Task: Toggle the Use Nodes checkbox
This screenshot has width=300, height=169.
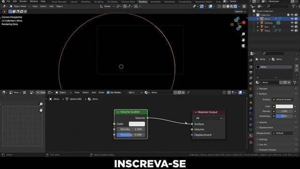Action: (108, 92)
